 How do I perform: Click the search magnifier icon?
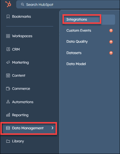[23, 4]
